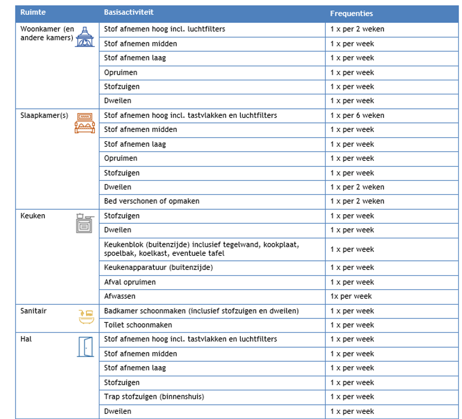This screenshot has height=419, width=462.
Task: Select the 'Woonkamer (en andere kamers)' label
Action: 47,33
